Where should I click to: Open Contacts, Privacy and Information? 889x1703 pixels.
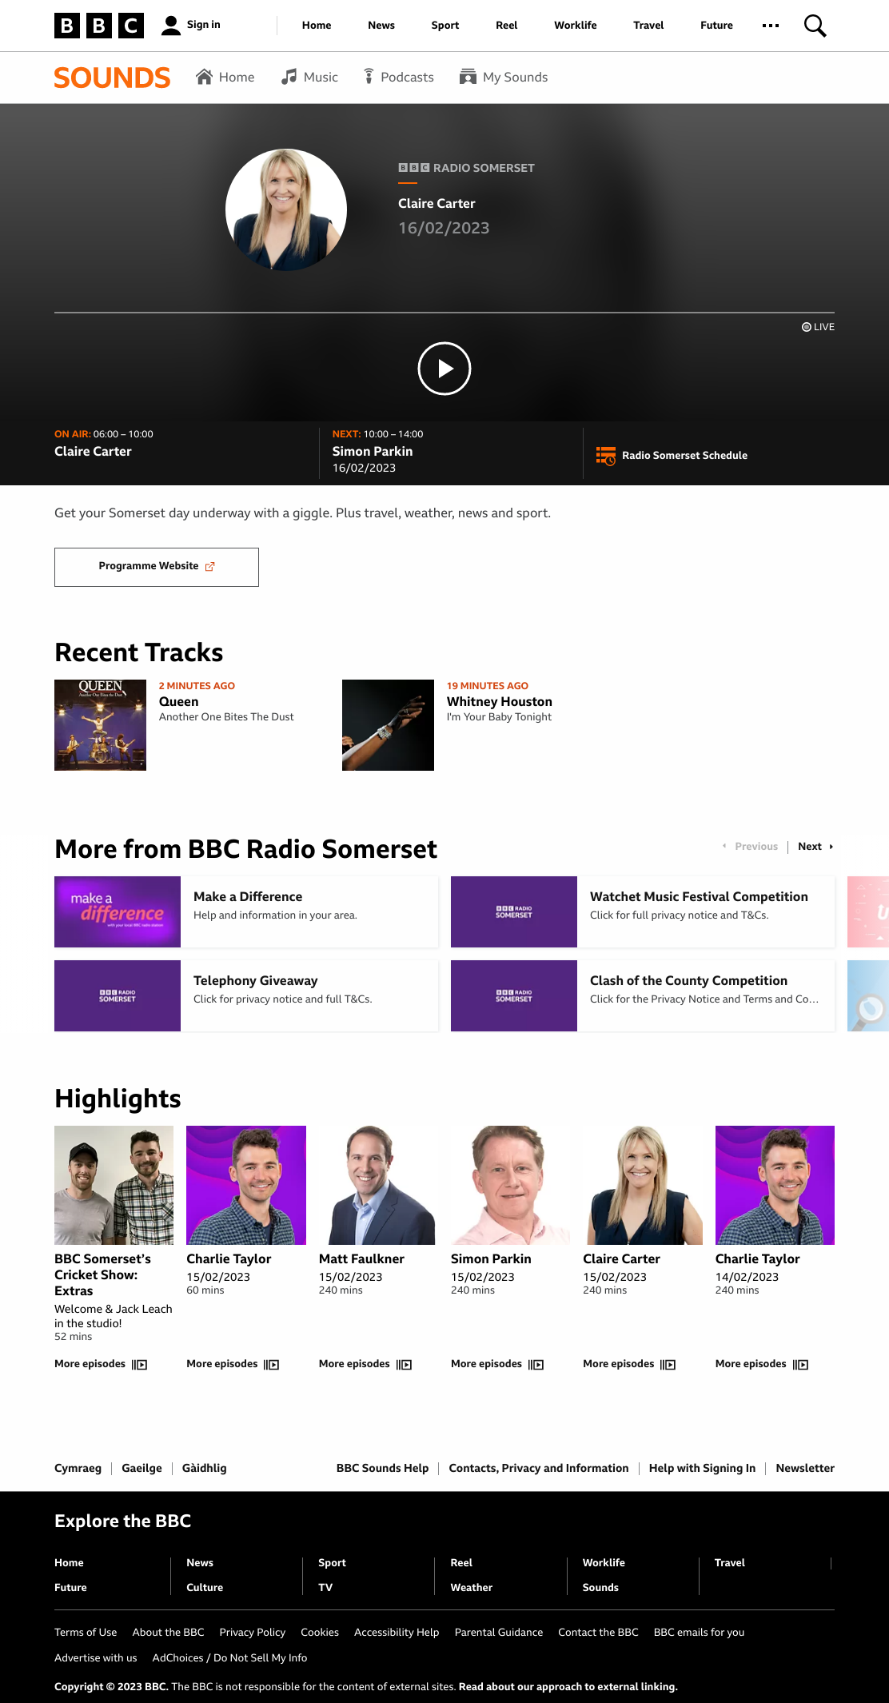click(539, 1468)
